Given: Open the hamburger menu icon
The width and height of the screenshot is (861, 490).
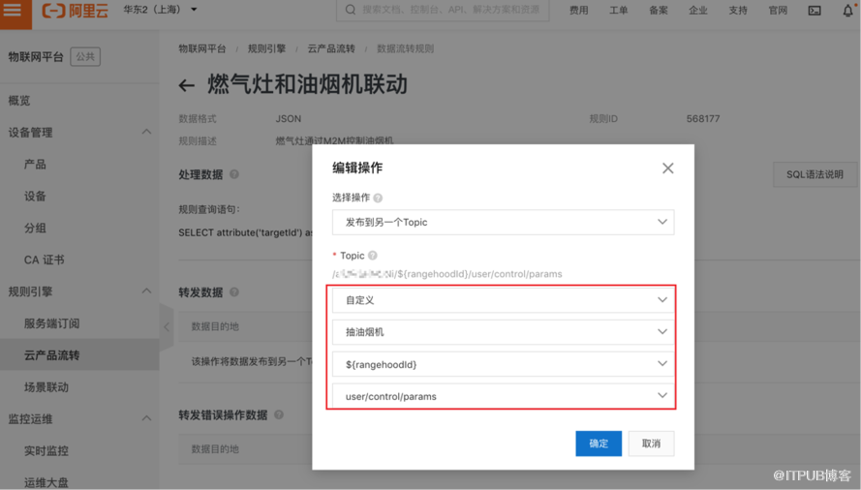Looking at the screenshot, I should pyautogui.click(x=14, y=11).
